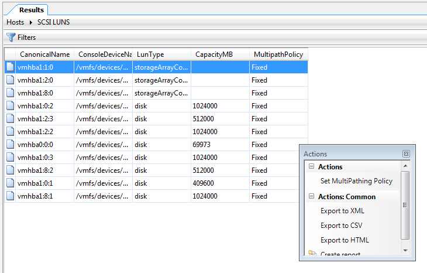Select document icon for vmhba1:1:0 row
Viewport: 427px width, 273px height.
point(10,67)
